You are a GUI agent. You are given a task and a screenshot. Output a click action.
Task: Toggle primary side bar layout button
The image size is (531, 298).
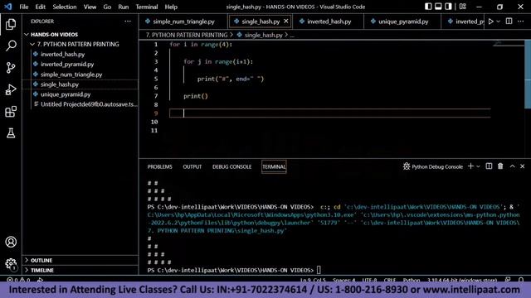(x=428, y=7)
